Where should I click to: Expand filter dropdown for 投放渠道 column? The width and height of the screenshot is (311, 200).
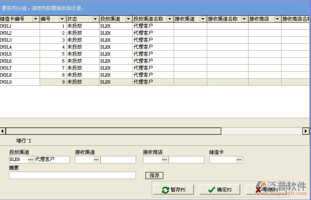coord(128,19)
